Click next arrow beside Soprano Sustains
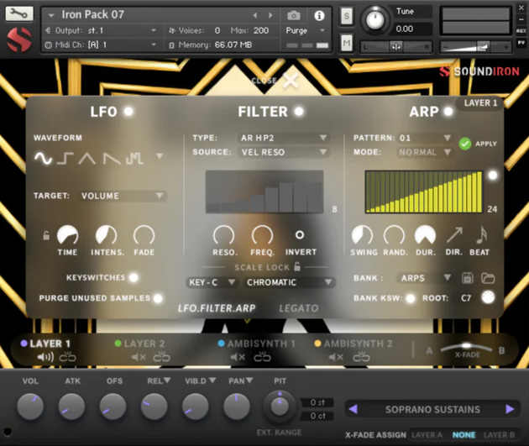This screenshot has width=529, height=446. click(510, 409)
